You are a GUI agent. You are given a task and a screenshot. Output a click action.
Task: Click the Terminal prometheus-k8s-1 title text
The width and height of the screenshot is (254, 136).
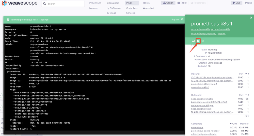coord(30,20)
